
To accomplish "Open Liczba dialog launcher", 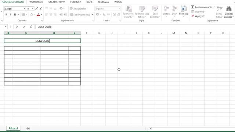I will pyautogui.click(x=120, y=21).
